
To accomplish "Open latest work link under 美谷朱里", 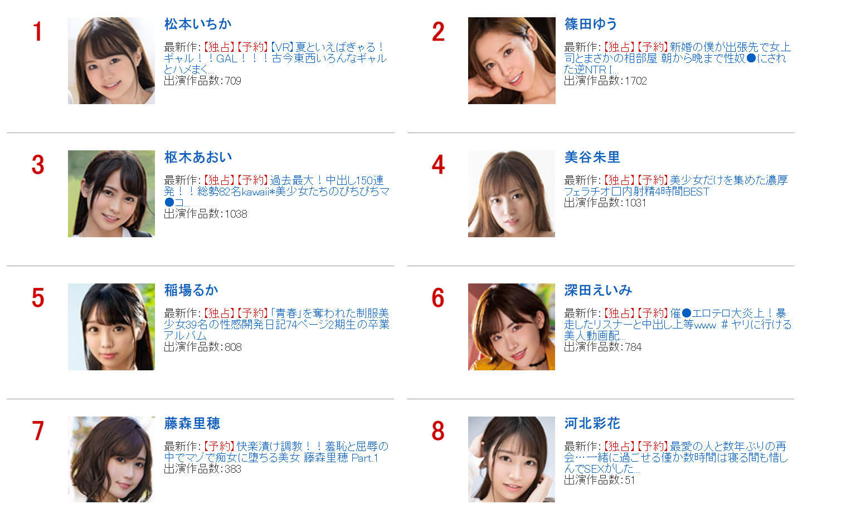I will (675, 186).
